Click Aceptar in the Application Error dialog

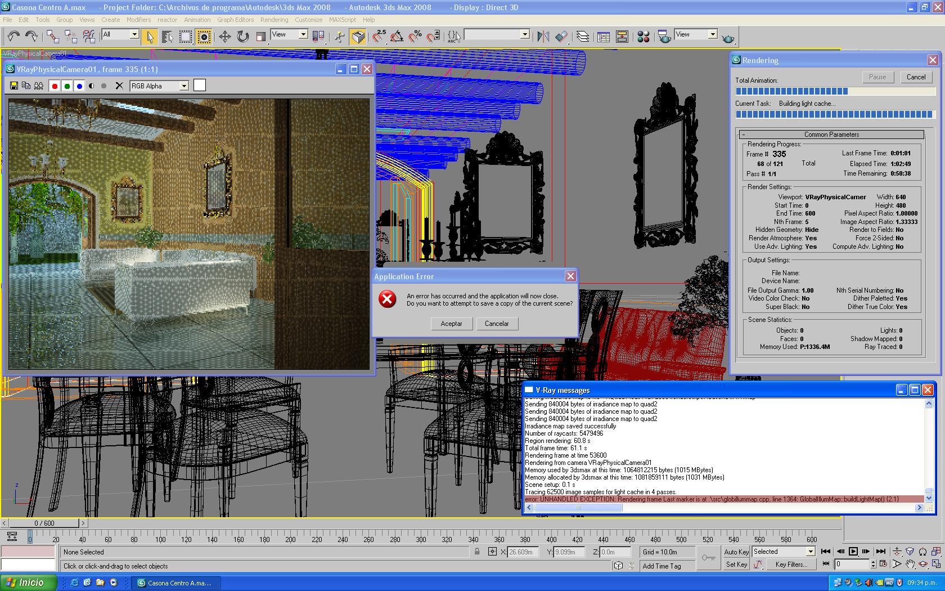(451, 324)
